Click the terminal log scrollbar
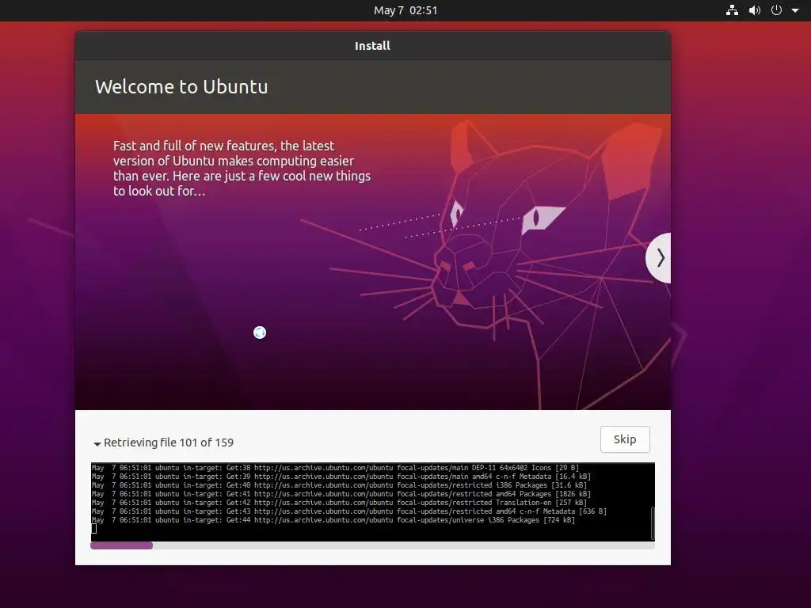811x608 pixels. 653,523
